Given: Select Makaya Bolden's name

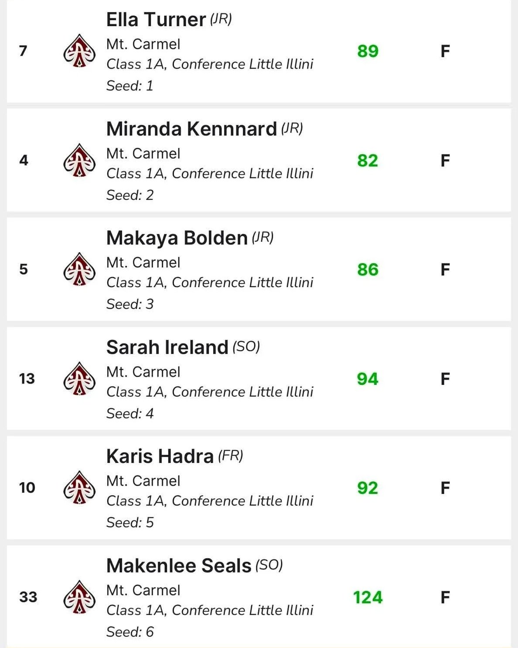Looking at the screenshot, I should coord(177,238).
